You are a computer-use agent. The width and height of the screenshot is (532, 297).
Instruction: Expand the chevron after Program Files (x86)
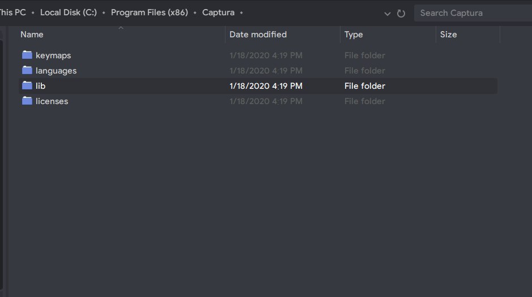tap(195, 13)
